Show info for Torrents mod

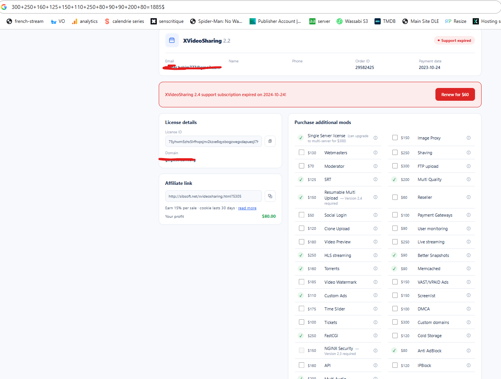pyautogui.click(x=375, y=269)
